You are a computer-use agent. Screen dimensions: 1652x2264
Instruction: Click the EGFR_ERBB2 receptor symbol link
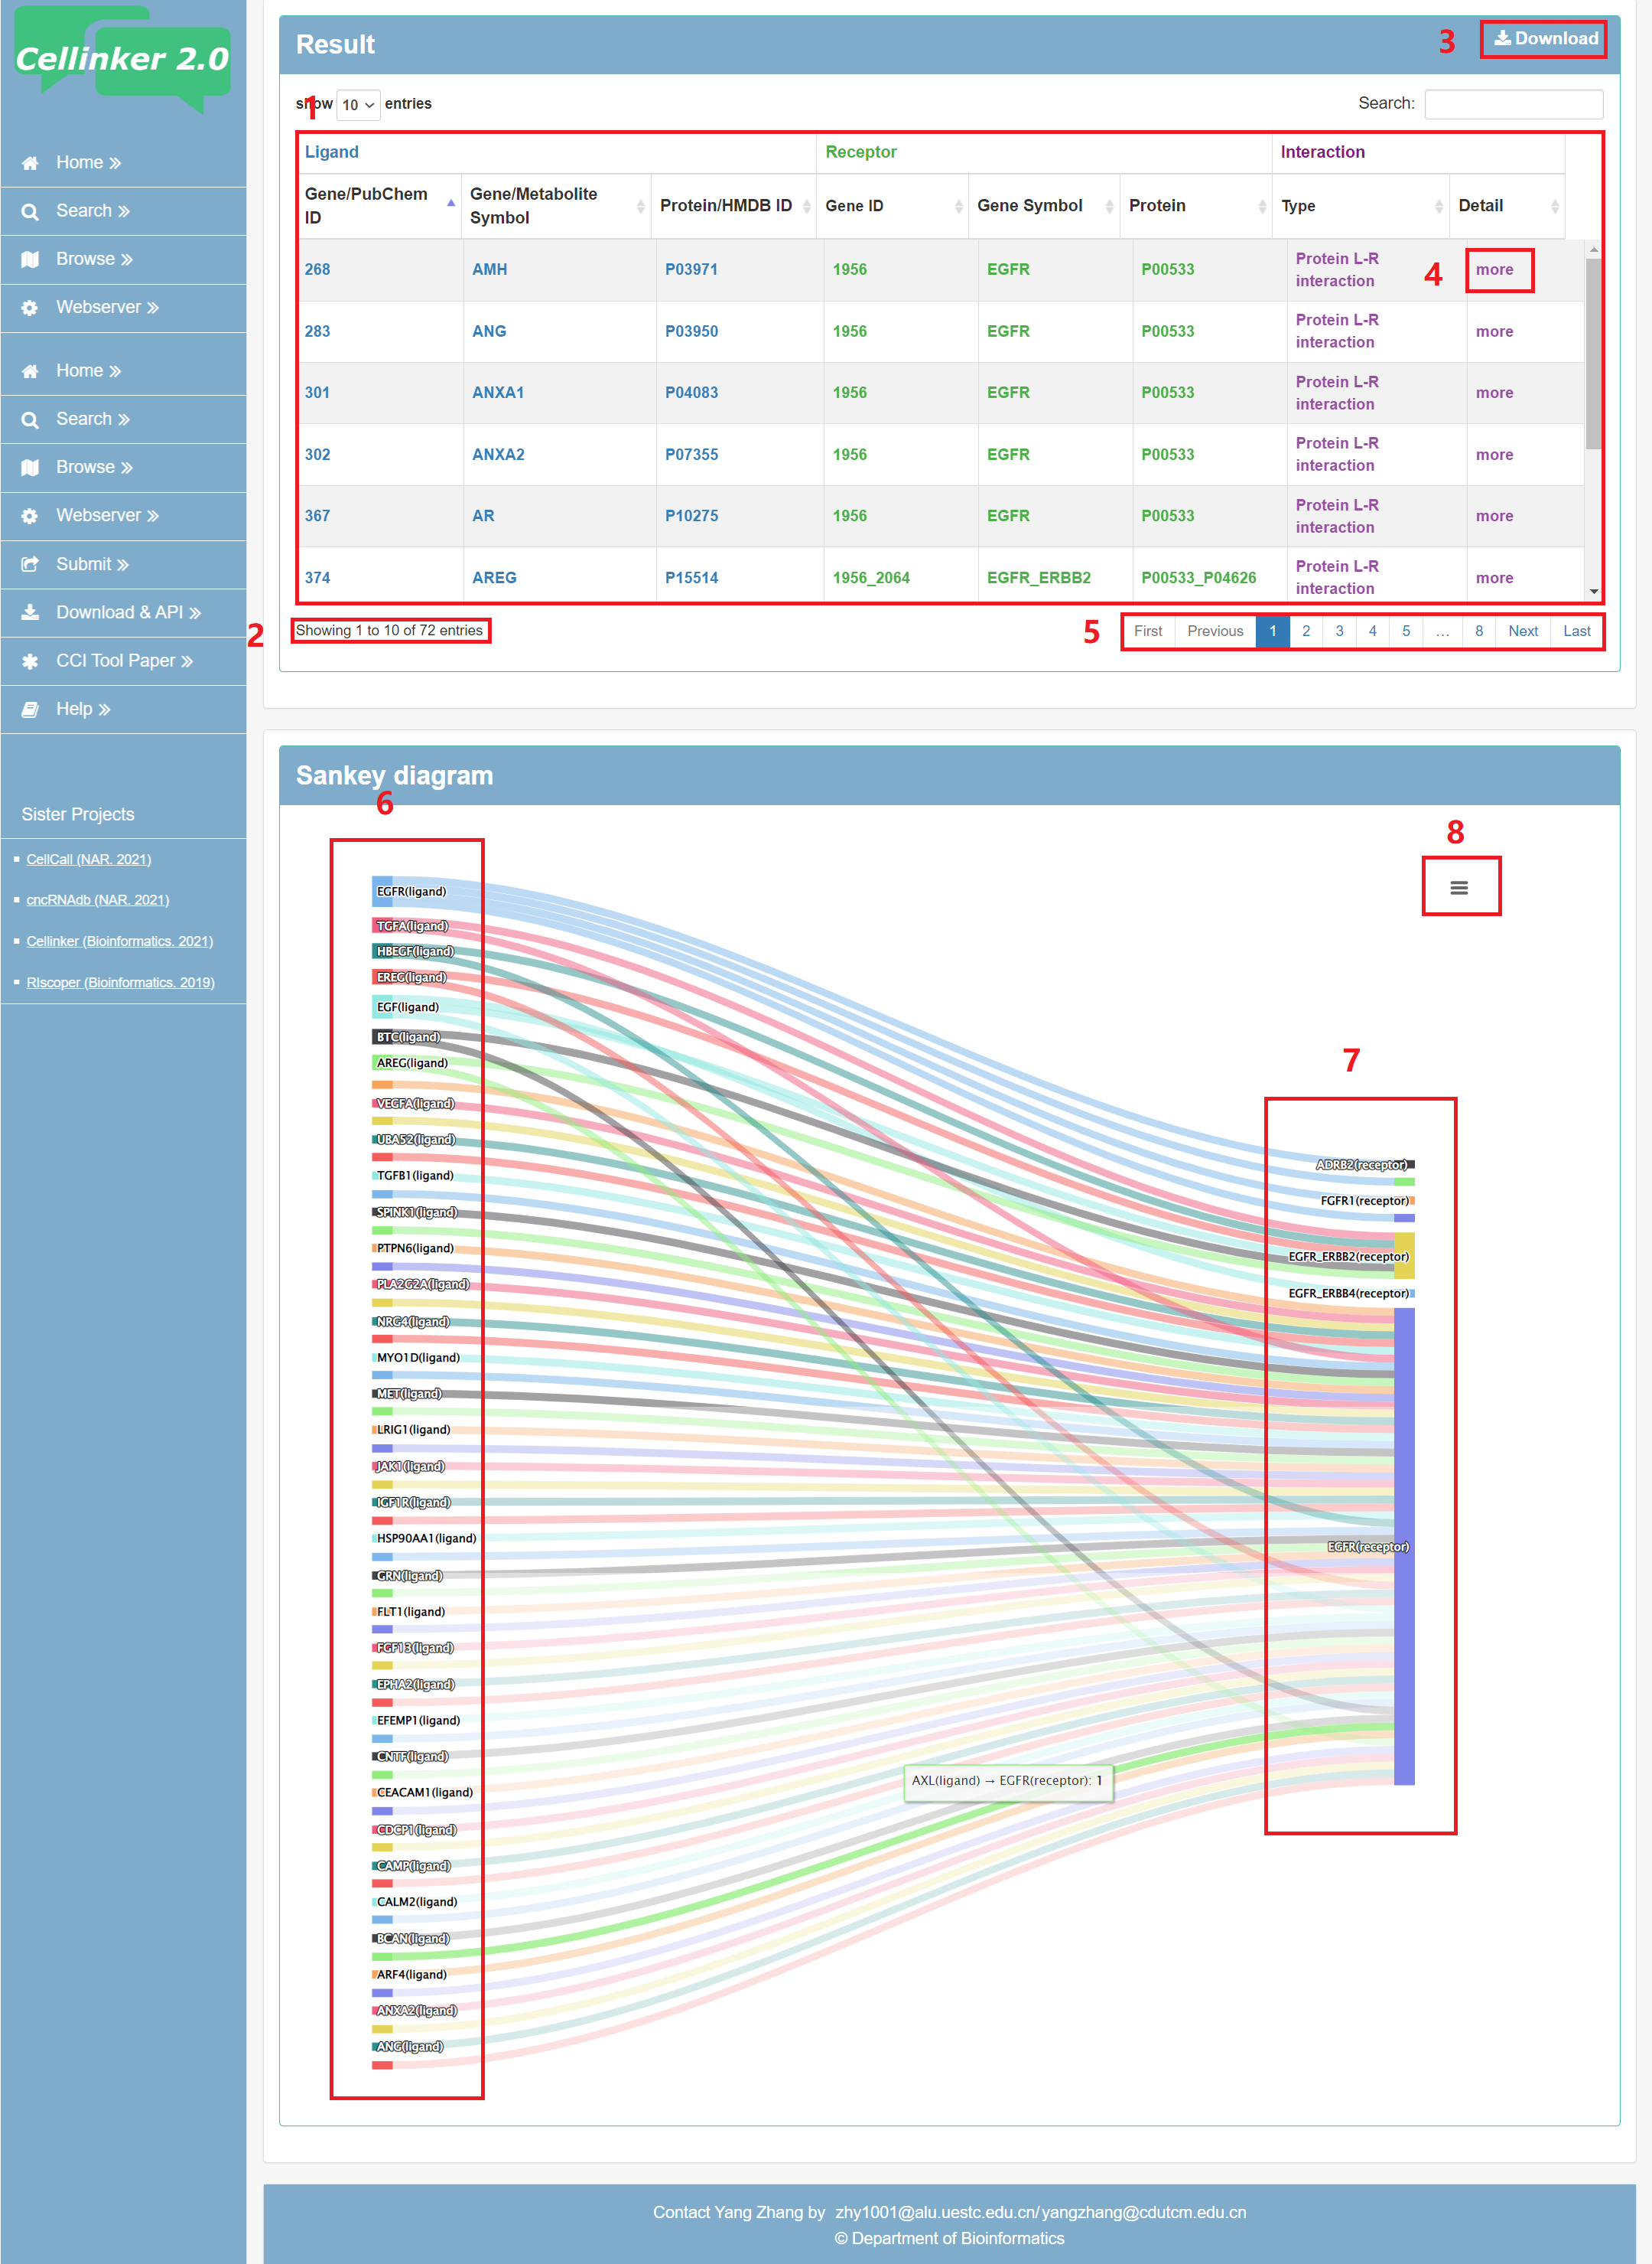(1038, 579)
